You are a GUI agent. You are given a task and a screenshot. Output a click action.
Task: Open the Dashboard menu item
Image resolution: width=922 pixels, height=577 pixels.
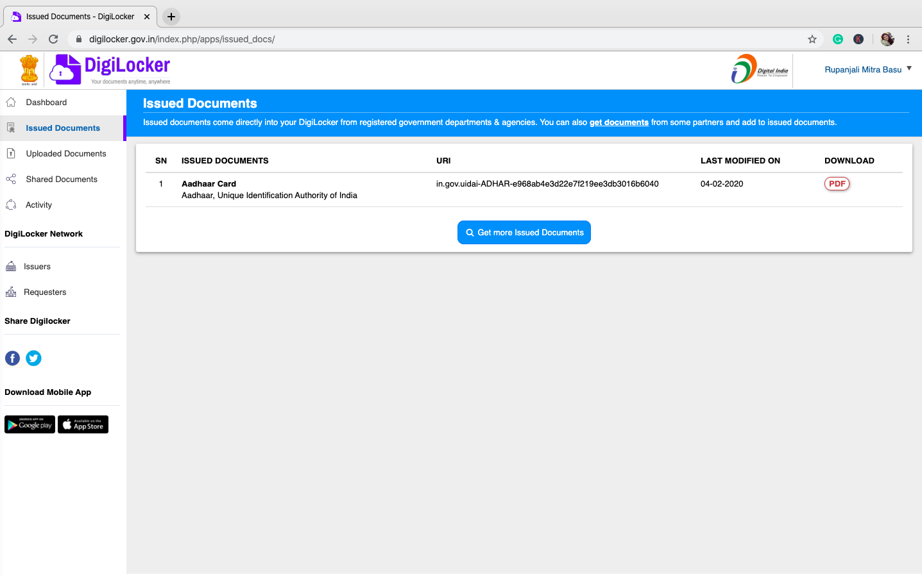46,103
